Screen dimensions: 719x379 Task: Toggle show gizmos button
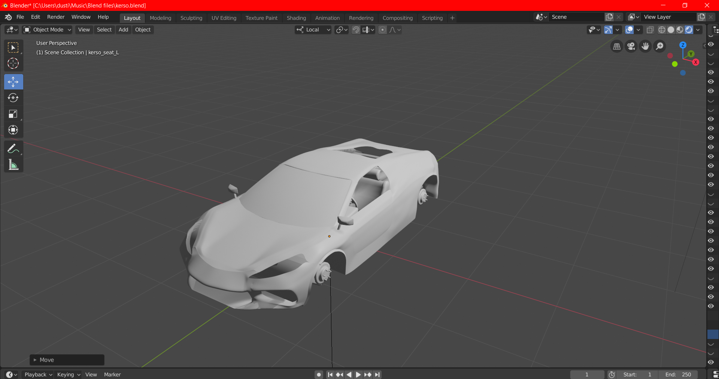(609, 30)
